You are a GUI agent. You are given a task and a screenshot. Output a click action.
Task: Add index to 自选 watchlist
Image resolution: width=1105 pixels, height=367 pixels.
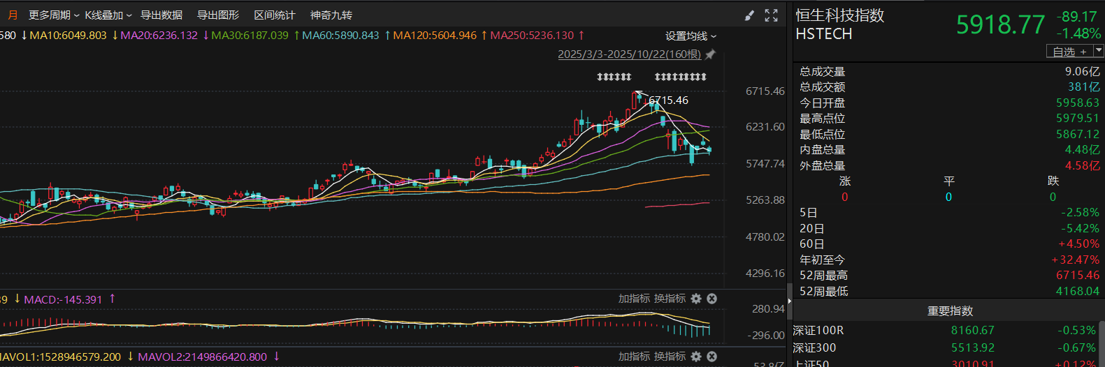click(x=1069, y=52)
